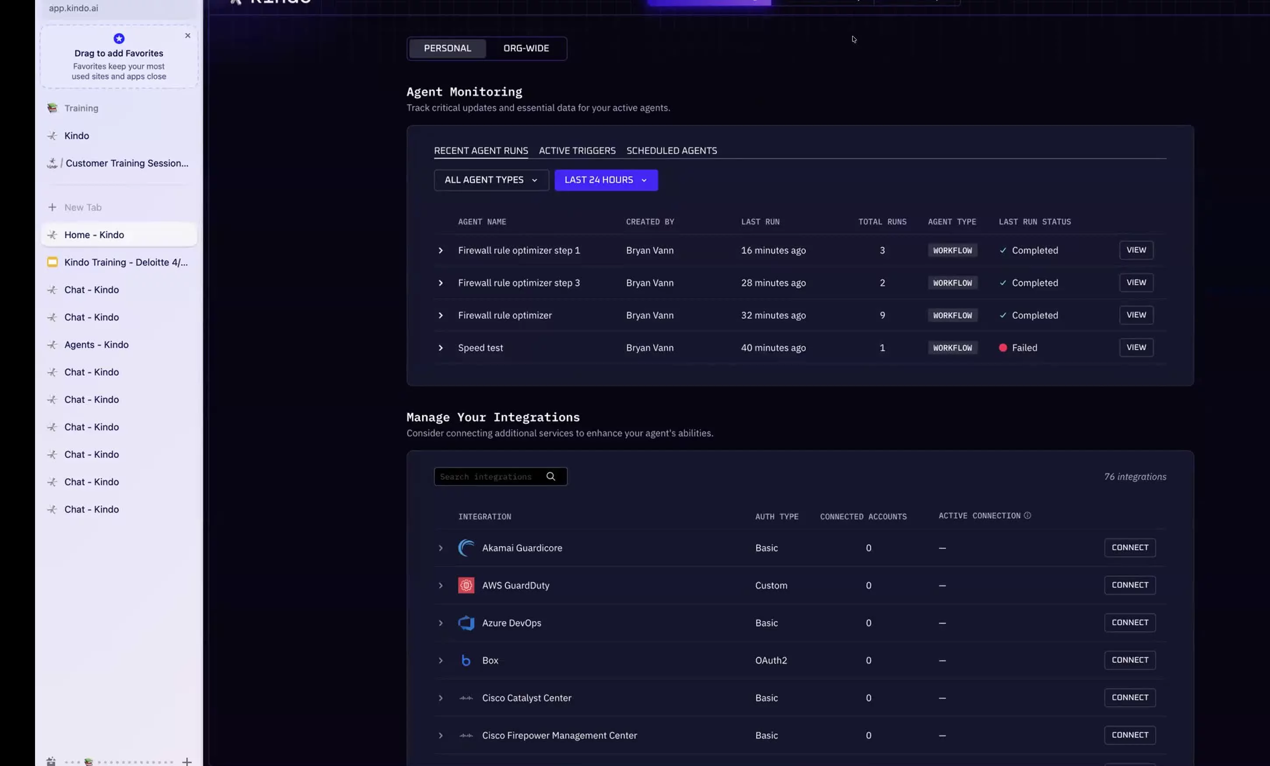Click the Training books icon in sidebar
Viewport: 1270px width, 766px height.
click(x=52, y=108)
